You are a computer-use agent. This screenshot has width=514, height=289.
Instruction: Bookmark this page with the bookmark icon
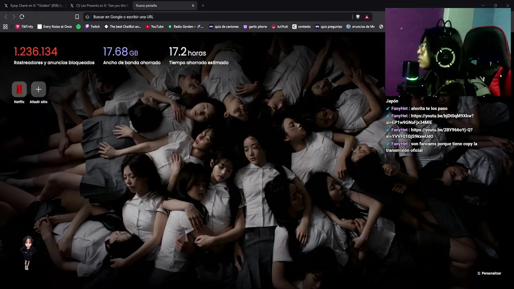[77, 17]
